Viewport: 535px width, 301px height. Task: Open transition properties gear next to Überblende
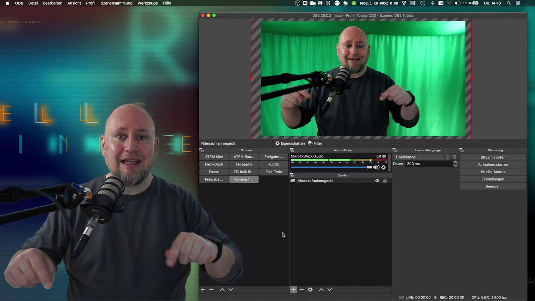click(454, 157)
